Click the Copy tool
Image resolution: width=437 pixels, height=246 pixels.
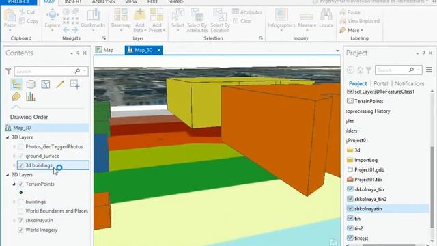click(29, 21)
